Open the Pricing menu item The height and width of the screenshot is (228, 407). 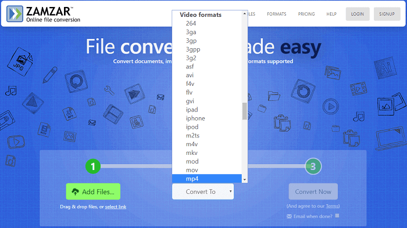306,14
